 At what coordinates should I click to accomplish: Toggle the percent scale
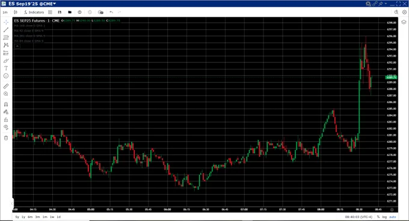378,217
